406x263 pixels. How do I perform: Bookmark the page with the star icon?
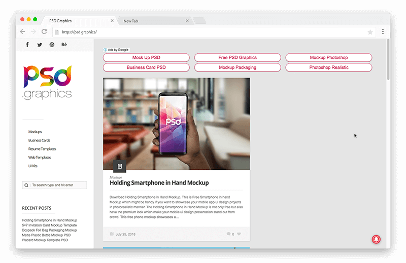[370, 32]
